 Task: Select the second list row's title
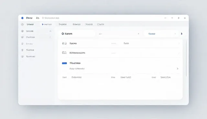point(77,53)
